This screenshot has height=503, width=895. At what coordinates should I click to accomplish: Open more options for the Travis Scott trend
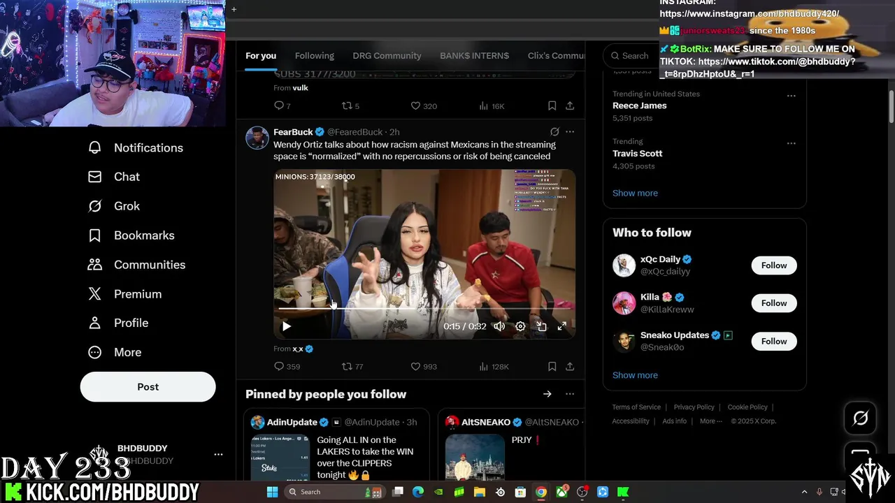(x=791, y=143)
